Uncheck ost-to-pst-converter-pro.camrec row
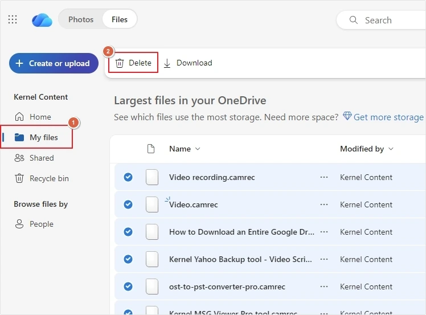The image size is (426, 315). point(128,287)
